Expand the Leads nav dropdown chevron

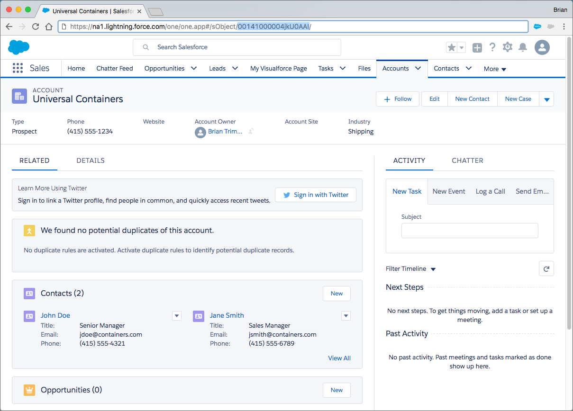[235, 68]
